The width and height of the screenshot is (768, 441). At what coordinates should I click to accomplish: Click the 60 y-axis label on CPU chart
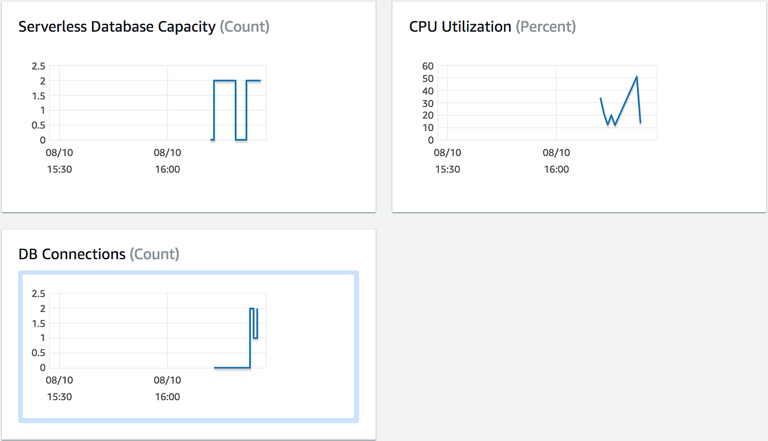(428, 66)
